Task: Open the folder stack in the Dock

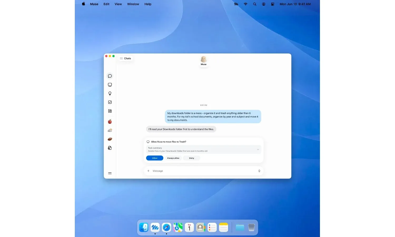Action: (240, 227)
